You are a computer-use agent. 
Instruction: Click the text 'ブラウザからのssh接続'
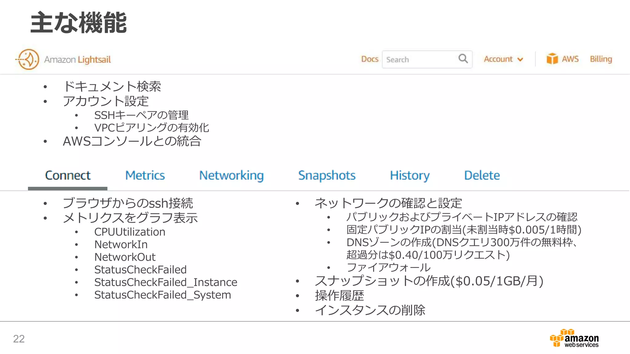pos(128,203)
